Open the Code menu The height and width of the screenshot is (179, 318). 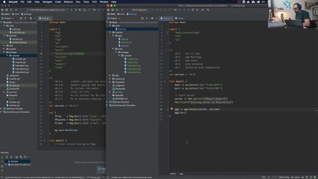click(58, 2)
